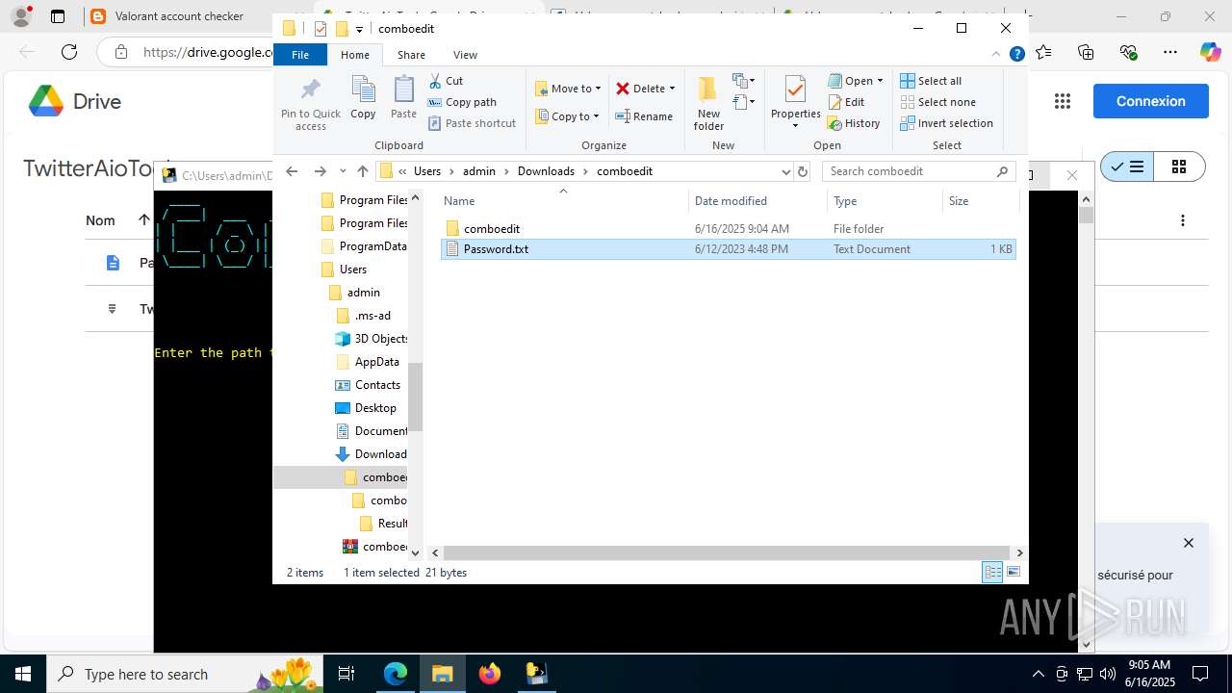Screen dimensions: 1232x693
Task: Switch Drive to list layout
Action: pos(1127,167)
